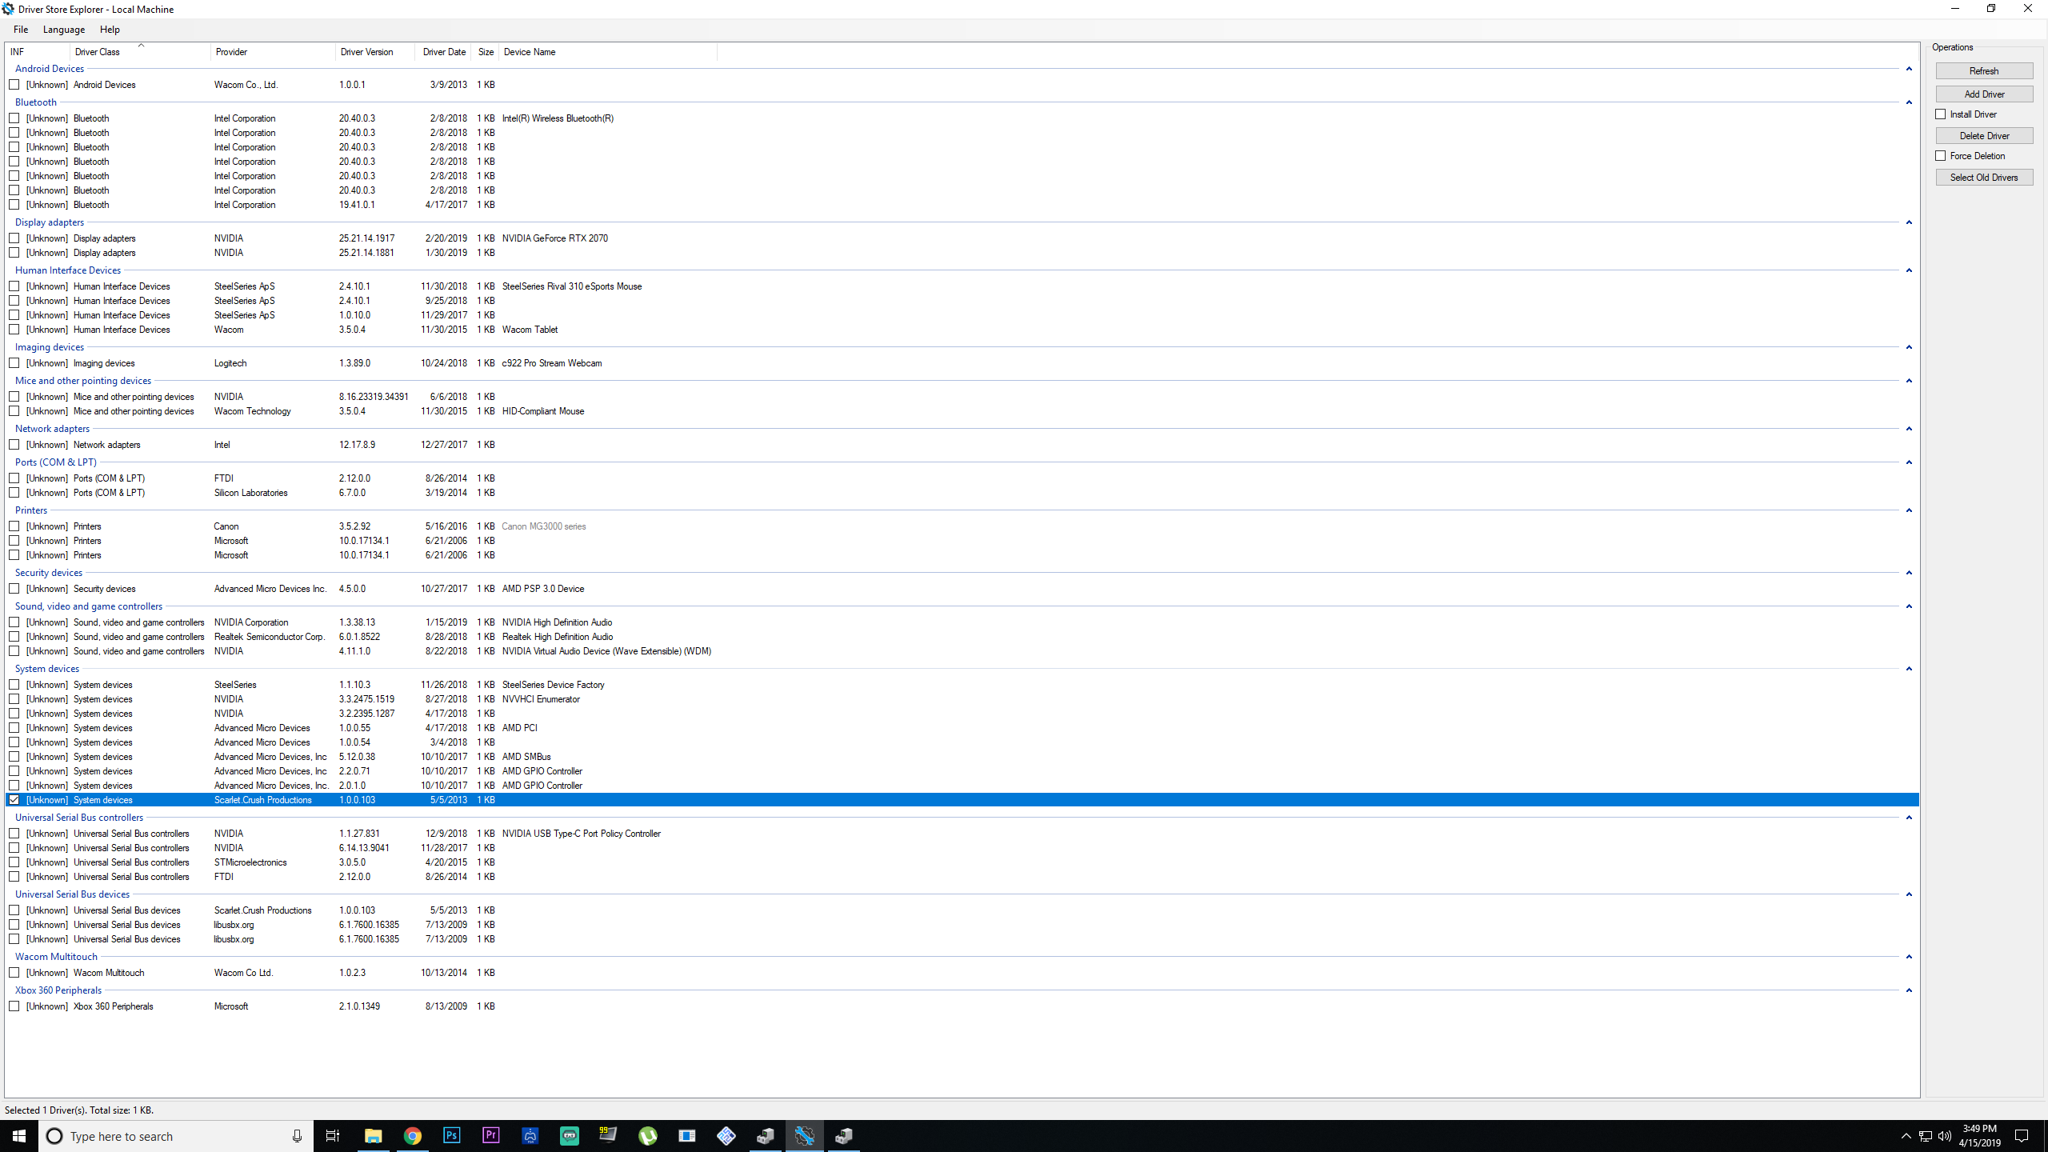Viewport: 2048px width, 1152px height.
Task: Open Task View from the taskbar
Action: click(x=333, y=1136)
